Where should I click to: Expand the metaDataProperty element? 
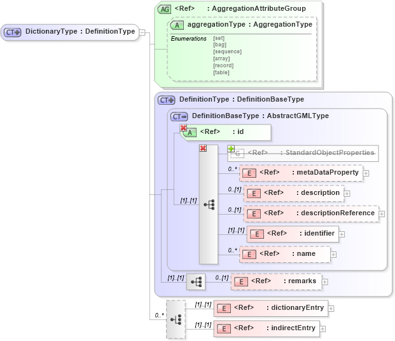coord(366,173)
